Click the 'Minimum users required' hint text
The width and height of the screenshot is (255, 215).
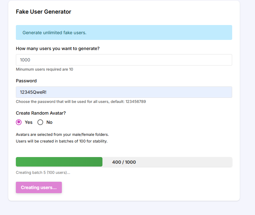coord(44,69)
